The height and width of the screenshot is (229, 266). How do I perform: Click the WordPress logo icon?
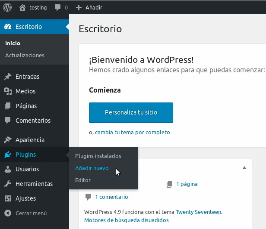pos(7,7)
